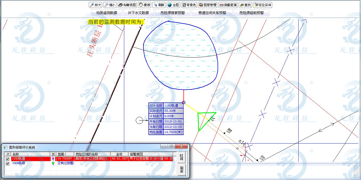Choose the 测量距离 measure distance tool
Image resolution: width=361 pixels, height=180 pixels.
(x=228, y=5)
